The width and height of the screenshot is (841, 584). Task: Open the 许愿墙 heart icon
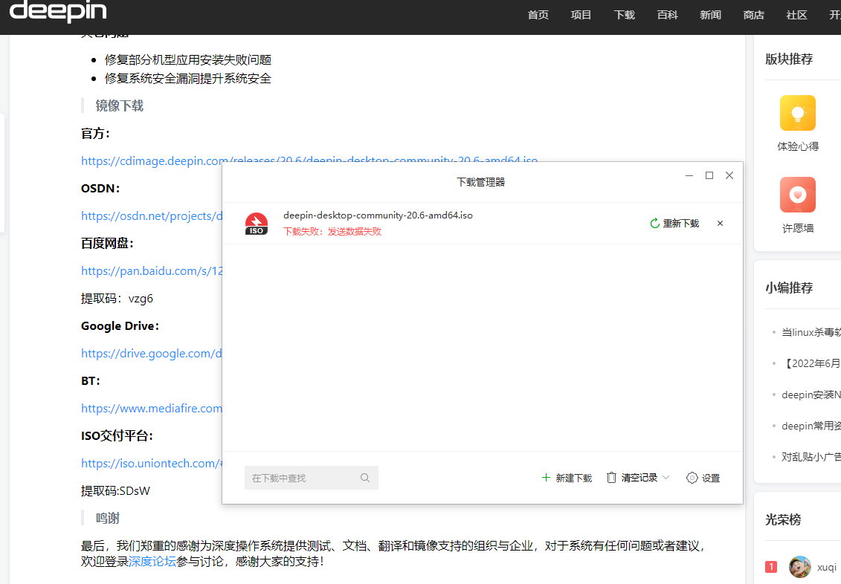pyautogui.click(x=798, y=195)
